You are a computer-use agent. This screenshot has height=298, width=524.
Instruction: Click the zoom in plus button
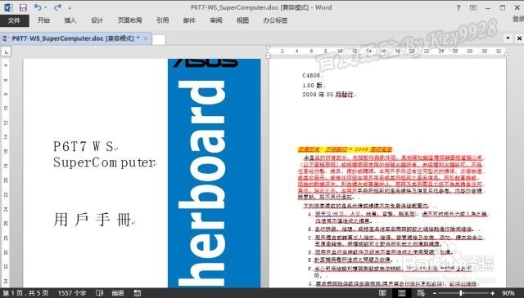492,293
